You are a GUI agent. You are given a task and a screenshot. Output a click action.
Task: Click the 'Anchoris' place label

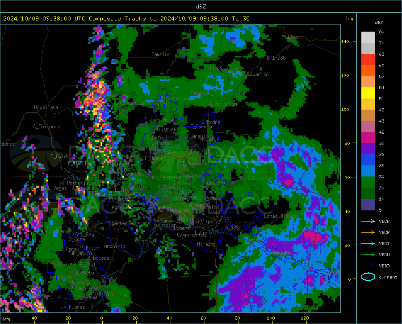click(x=115, y=246)
